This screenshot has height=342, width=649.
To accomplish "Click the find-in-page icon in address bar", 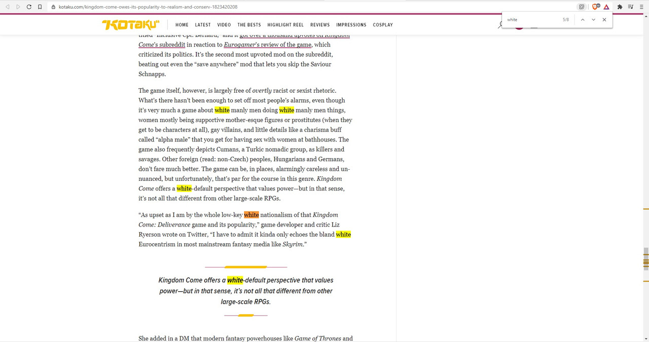I will 582,7.
